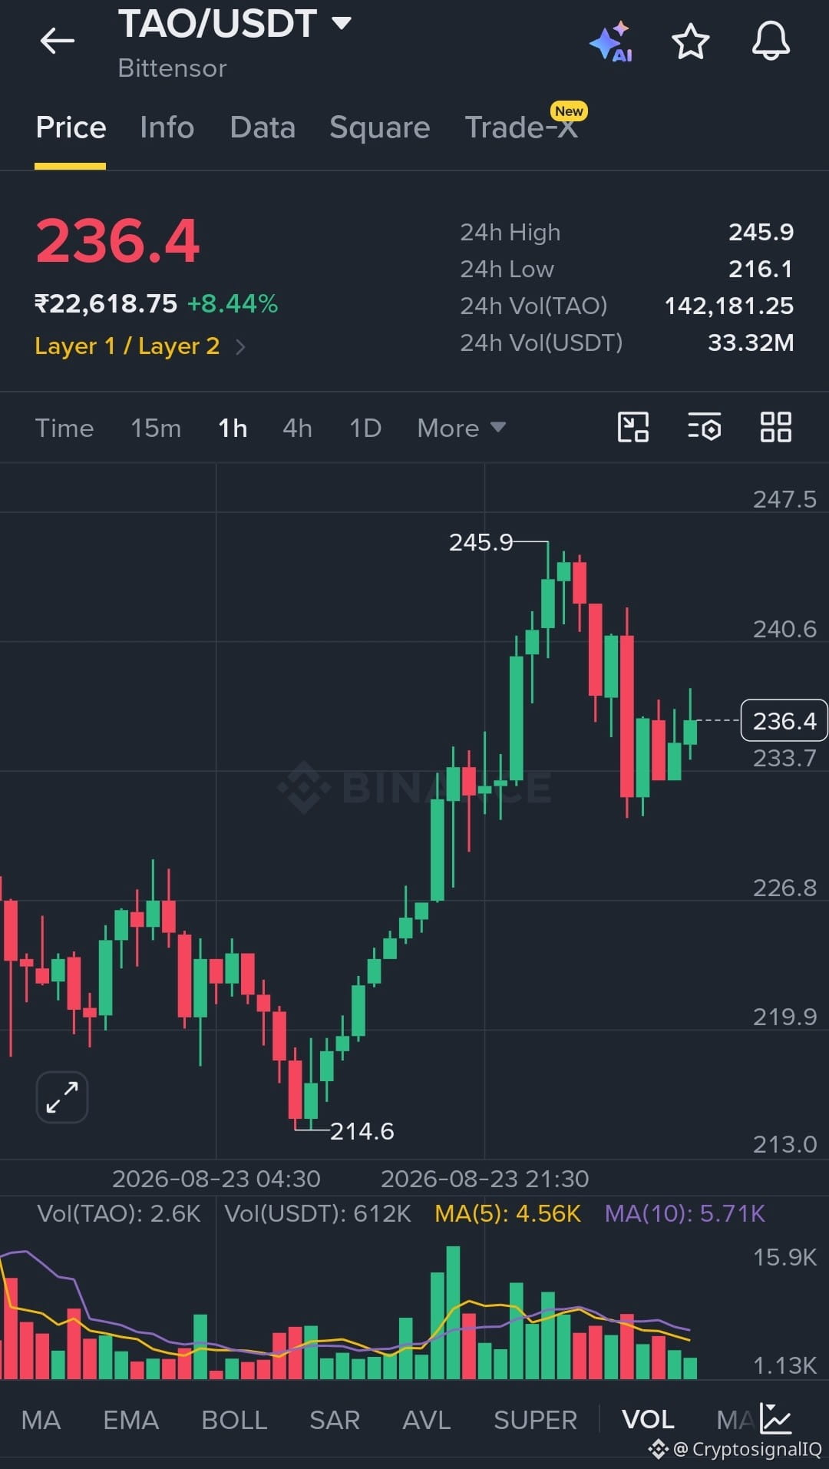Click the +8.44% change value

233,304
